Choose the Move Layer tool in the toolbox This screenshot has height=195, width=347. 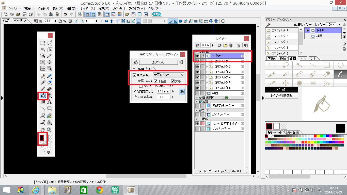pos(49,62)
